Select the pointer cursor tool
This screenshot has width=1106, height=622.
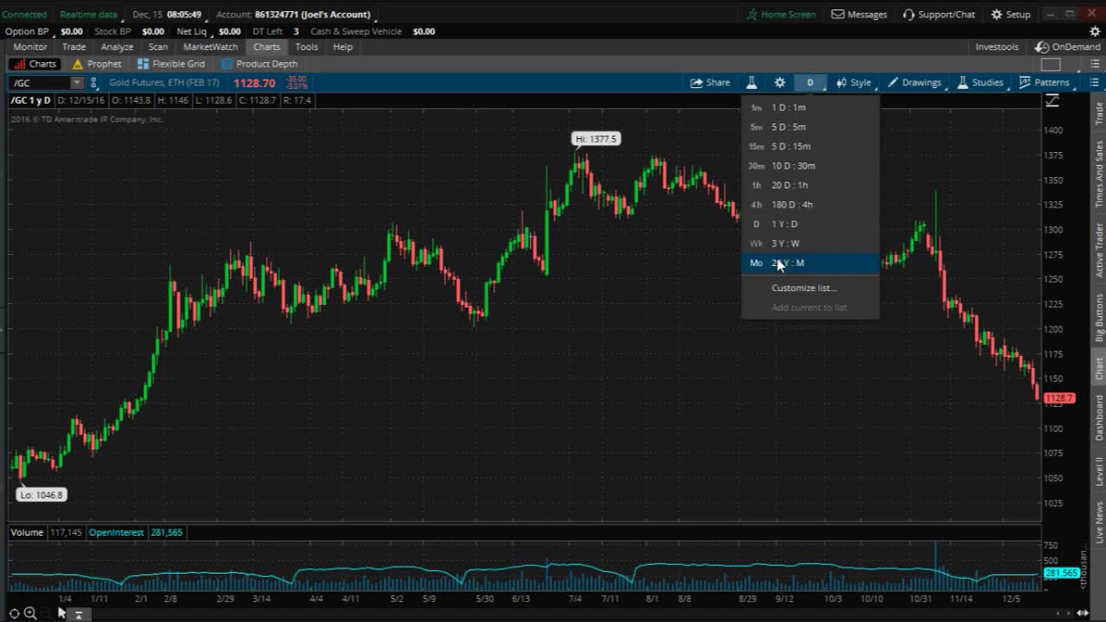click(60, 613)
